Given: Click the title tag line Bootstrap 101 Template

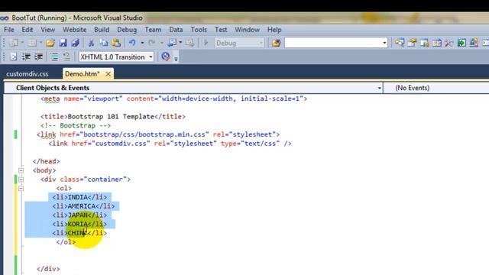Looking at the screenshot, I should [x=113, y=117].
